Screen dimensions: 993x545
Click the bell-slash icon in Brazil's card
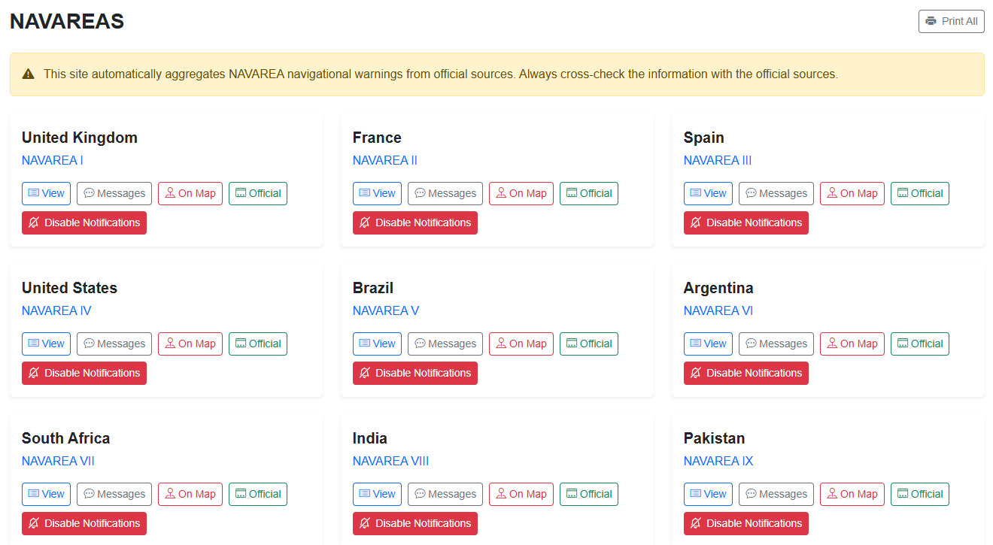point(365,373)
